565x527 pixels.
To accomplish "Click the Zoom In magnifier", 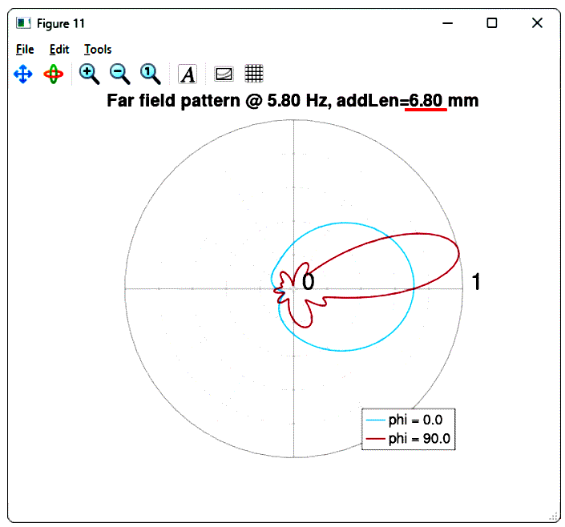I will coord(89,74).
